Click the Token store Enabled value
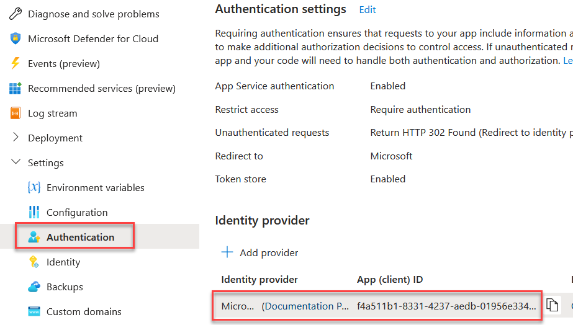 [388, 179]
